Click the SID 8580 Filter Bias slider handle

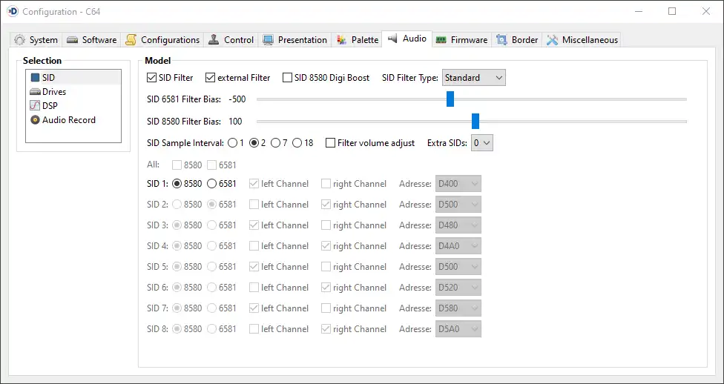click(x=475, y=122)
